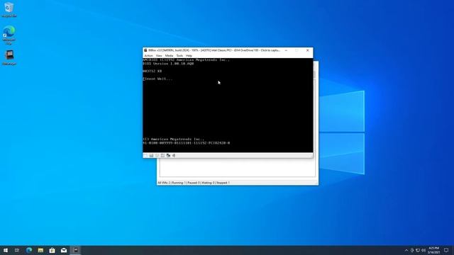Open the View menu in 86Box

pyautogui.click(x=159, y=55)
